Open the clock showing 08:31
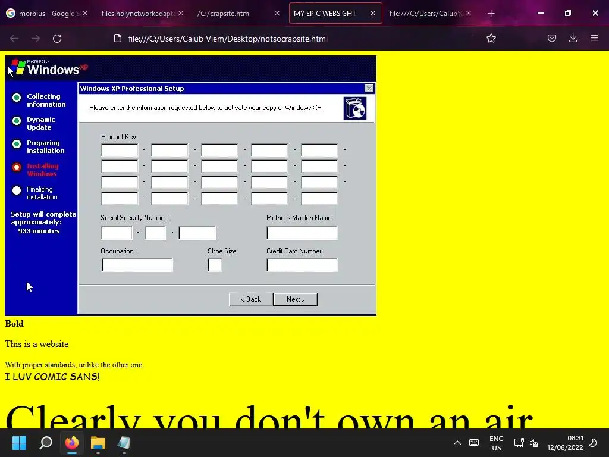This screenshot has width=609, height=457. (565, 443)
